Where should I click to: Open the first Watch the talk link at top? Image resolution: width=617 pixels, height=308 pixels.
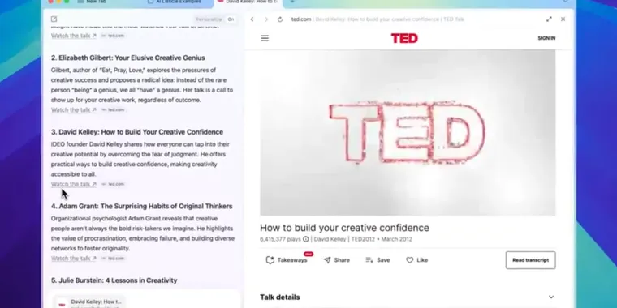(74, 36)
